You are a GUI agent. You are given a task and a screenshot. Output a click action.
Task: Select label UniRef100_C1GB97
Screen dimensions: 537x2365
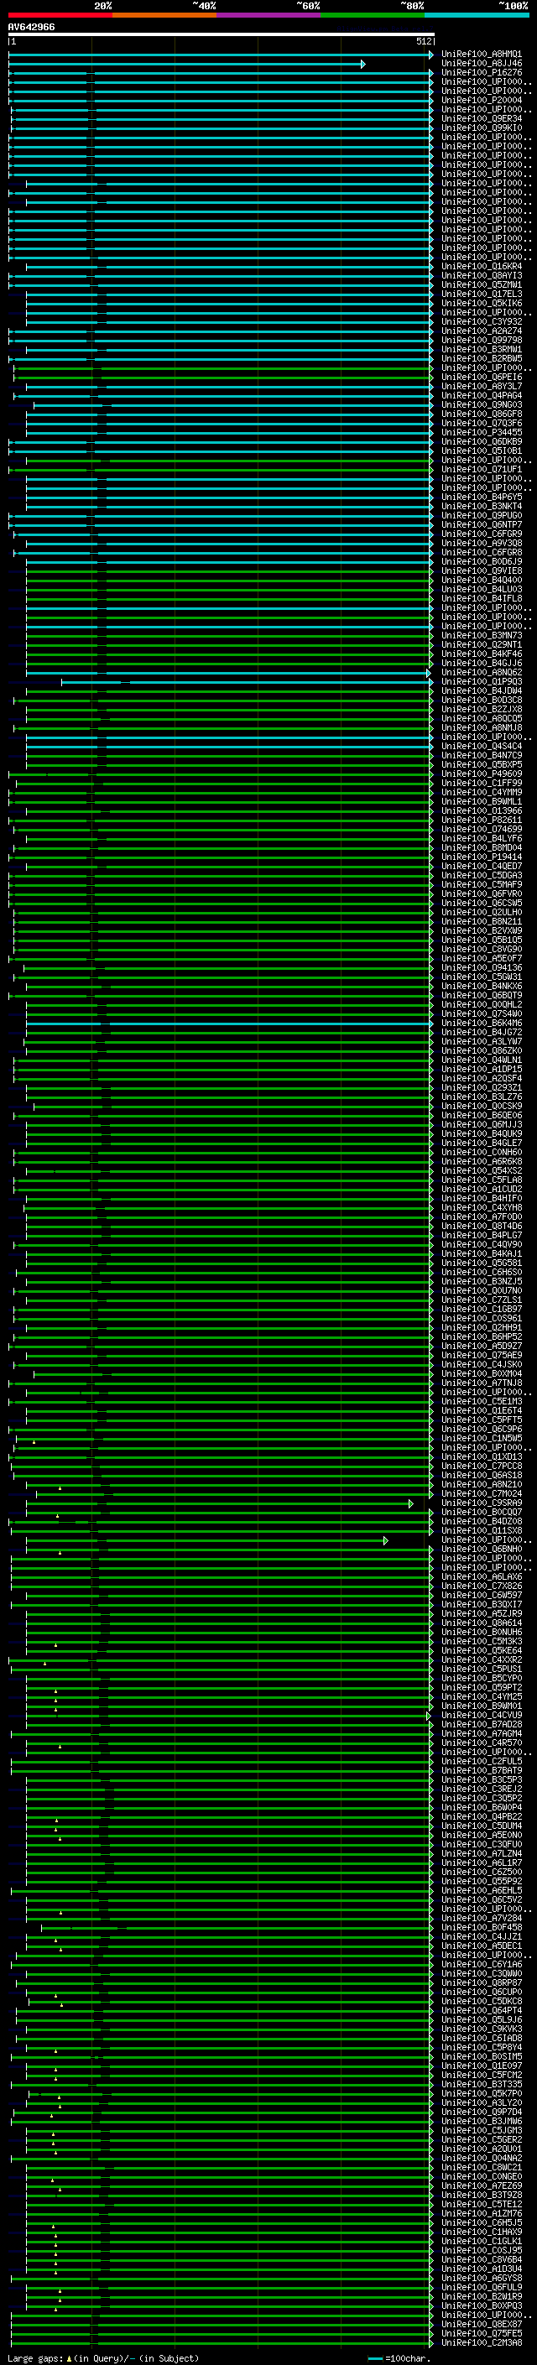point(481,1310)
